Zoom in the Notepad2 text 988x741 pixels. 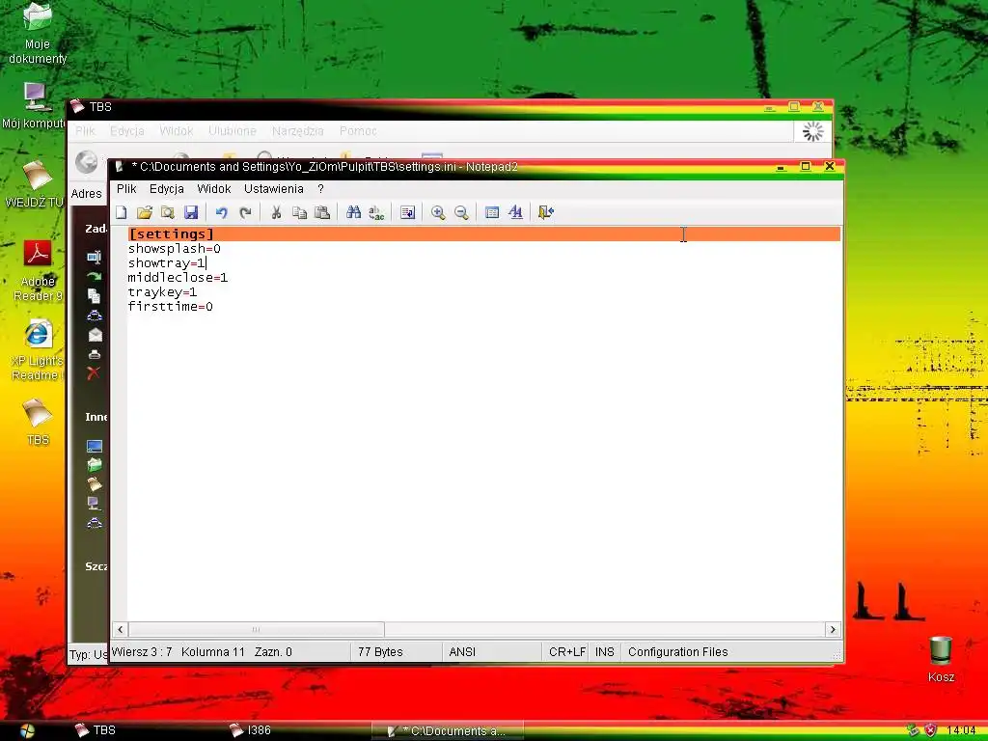[438, 212]
